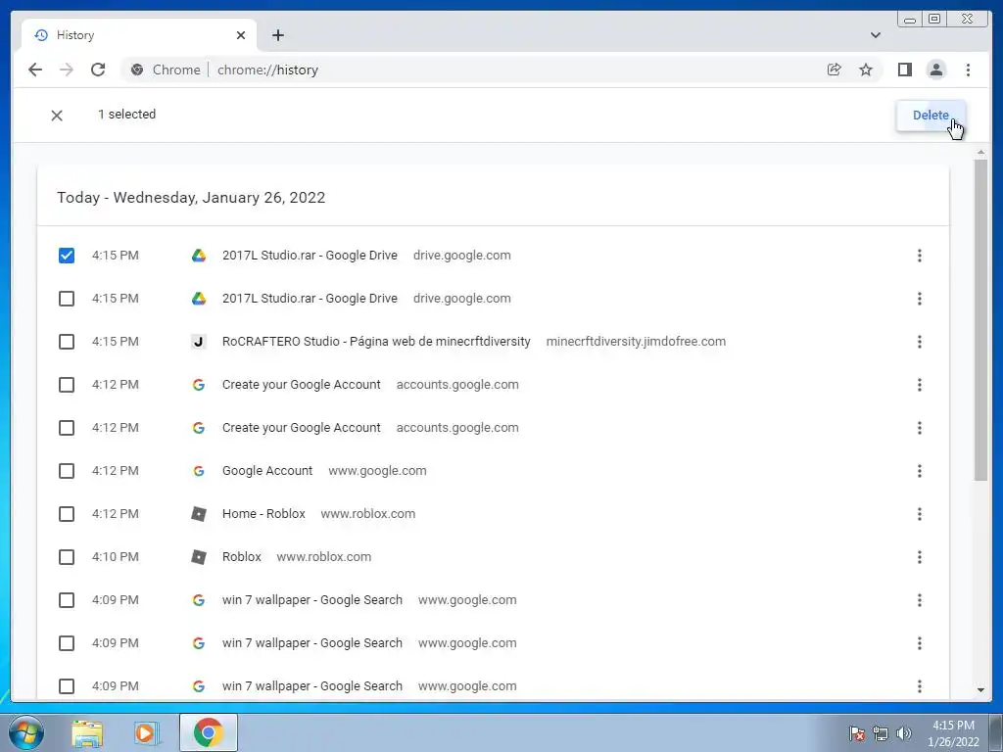This screenshot has width=1003, height=752.
Task: Click drive.google.com on the checked row
Action: [x=462, y=256]
